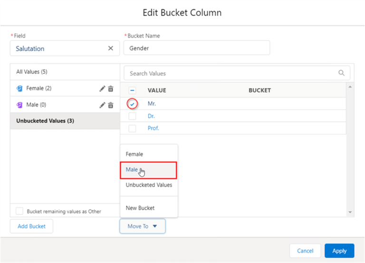365x263 pixels.
Task: Click the search magnifier icon in Search Values
Action: pyautogui.click(x=341, y=73)
